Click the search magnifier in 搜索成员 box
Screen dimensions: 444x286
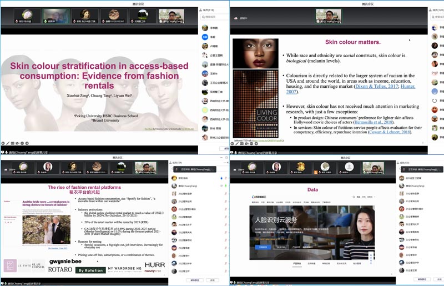coord(204,17)
